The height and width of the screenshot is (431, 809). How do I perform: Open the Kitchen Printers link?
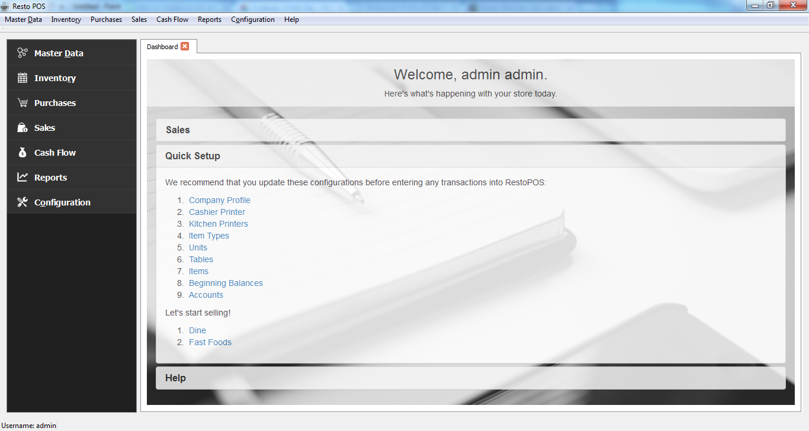pyautogui.click(x=219, y=224)
